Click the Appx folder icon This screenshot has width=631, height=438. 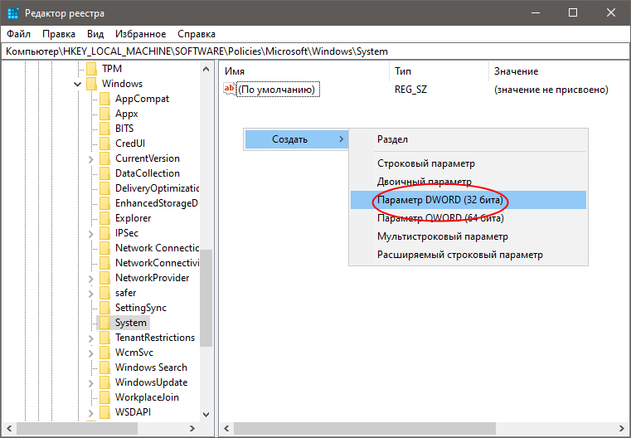pyautogui.click(x=104, y=114)
